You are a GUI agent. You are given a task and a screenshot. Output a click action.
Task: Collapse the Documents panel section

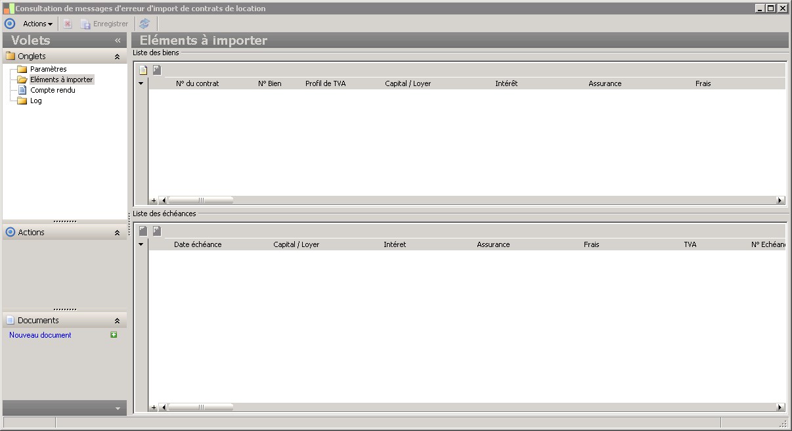[117, 321]
